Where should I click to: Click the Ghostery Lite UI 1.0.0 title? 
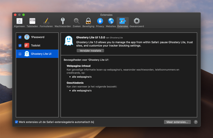pos(91,37)
